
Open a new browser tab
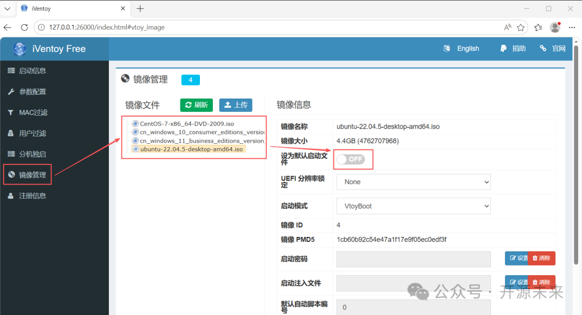coord(140,9)
